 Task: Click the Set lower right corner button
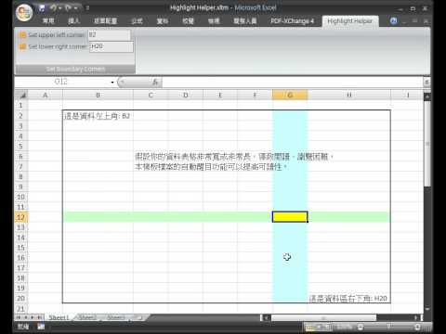[53, 46]
